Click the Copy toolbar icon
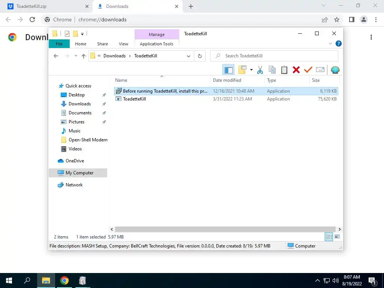The height and width of the screenshot is (288, 384). click(272, 70)
